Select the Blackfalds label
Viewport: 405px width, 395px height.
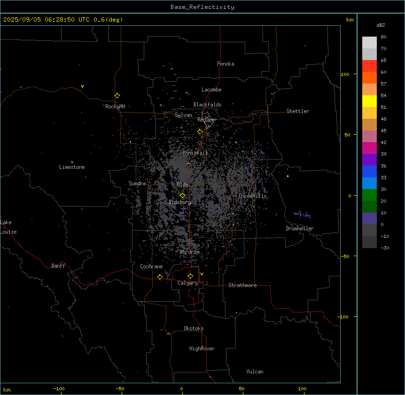[x=207, y=105]
